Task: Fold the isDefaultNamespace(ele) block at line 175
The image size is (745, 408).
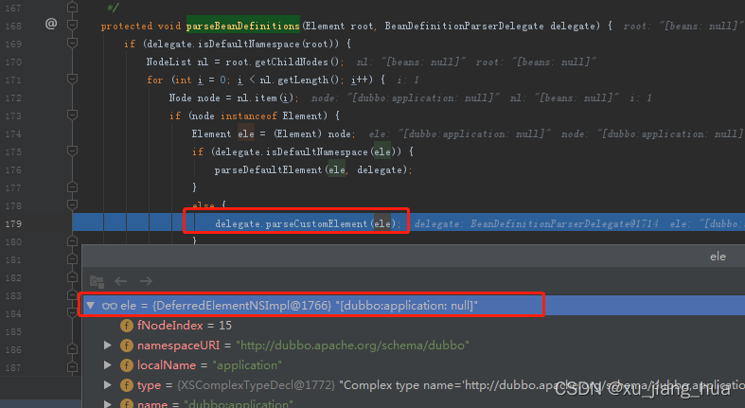Action: pos(72,151)
